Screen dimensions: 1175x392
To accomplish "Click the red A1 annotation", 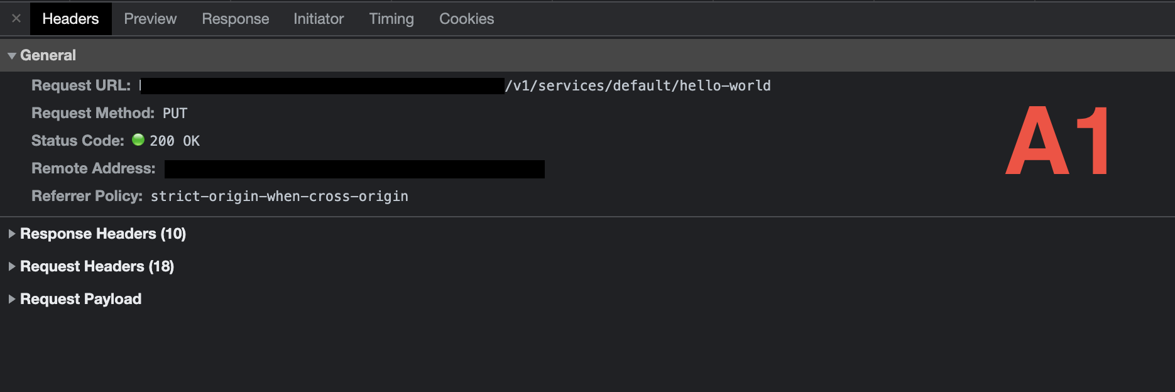I will click(x=1056, y=140).
